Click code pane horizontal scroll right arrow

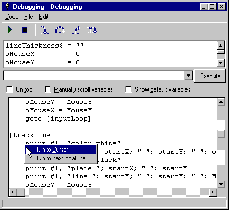pyautogui.click(x=213, y=192)
